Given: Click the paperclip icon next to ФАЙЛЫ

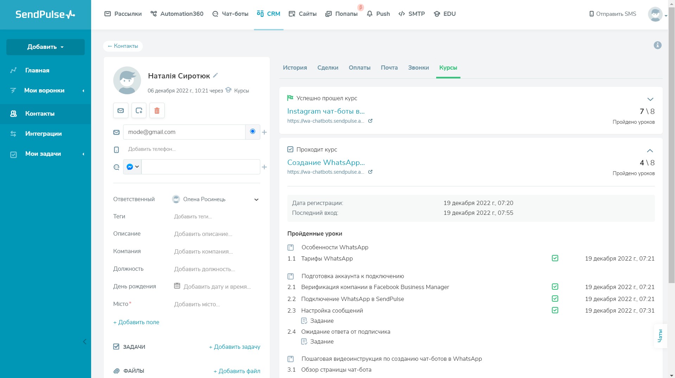Looking at the screenshot, I should 116,371.
